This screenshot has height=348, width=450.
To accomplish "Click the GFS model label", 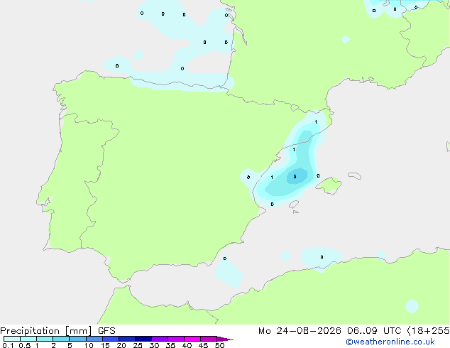I will point(106,331).
